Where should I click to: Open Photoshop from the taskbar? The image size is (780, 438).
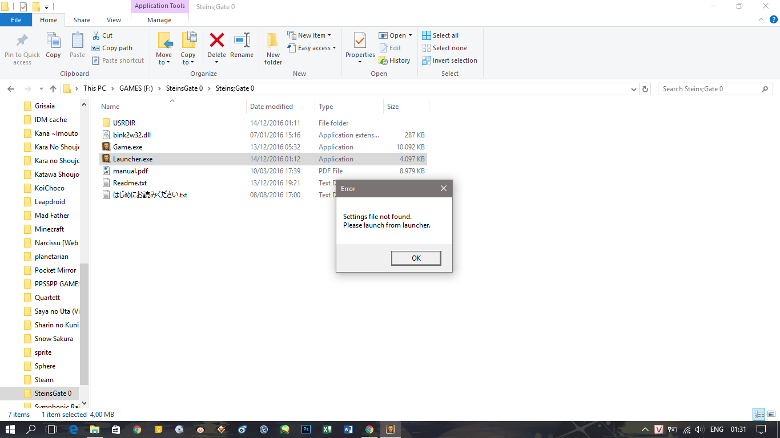[305, 429]
